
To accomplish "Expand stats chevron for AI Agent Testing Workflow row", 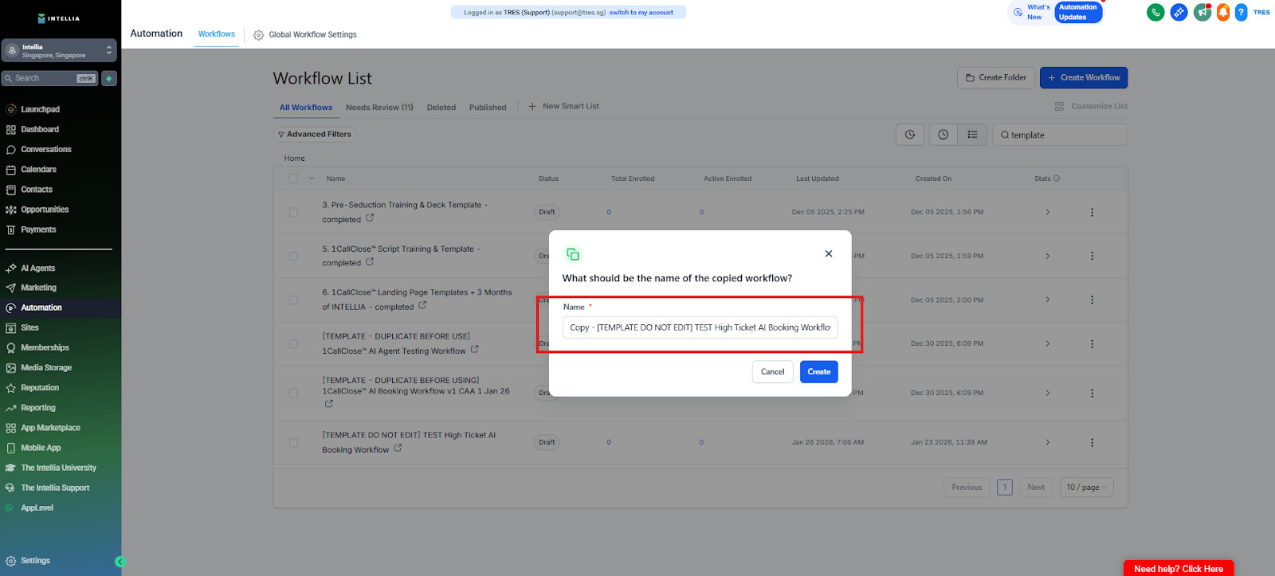I will (x=1047, y=343).
